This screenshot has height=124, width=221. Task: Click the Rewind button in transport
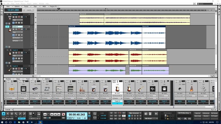[x=45, y=114]
